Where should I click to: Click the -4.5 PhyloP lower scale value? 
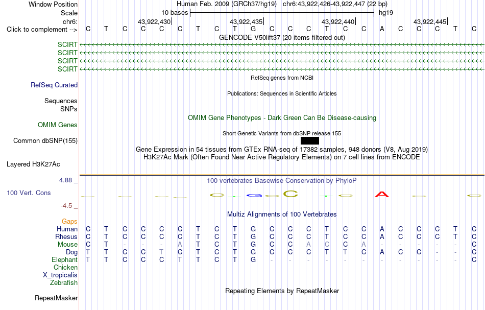(x=66, y=206)
